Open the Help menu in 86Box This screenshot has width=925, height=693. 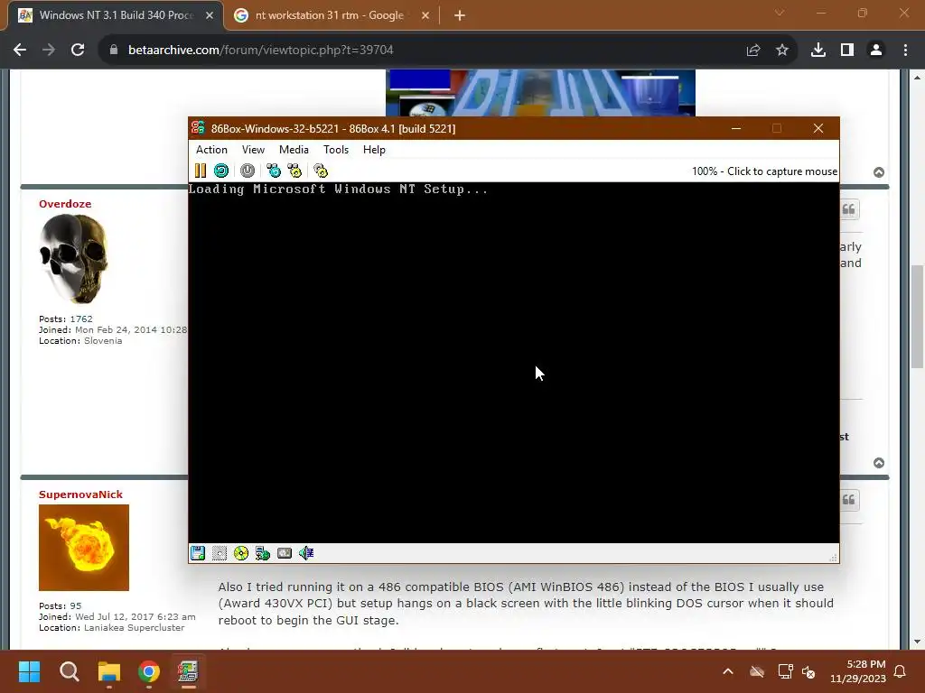tap(374, 150)
